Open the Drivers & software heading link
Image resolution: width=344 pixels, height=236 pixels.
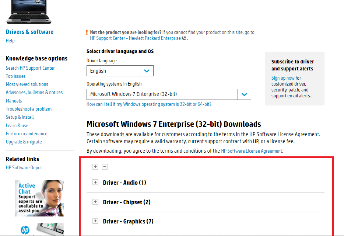[x=29, y=32]
